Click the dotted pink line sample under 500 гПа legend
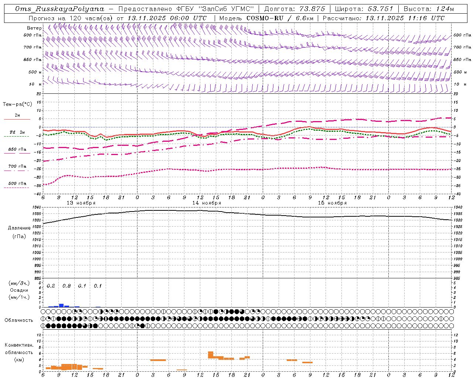473x378 pixels. click(17, 188)
